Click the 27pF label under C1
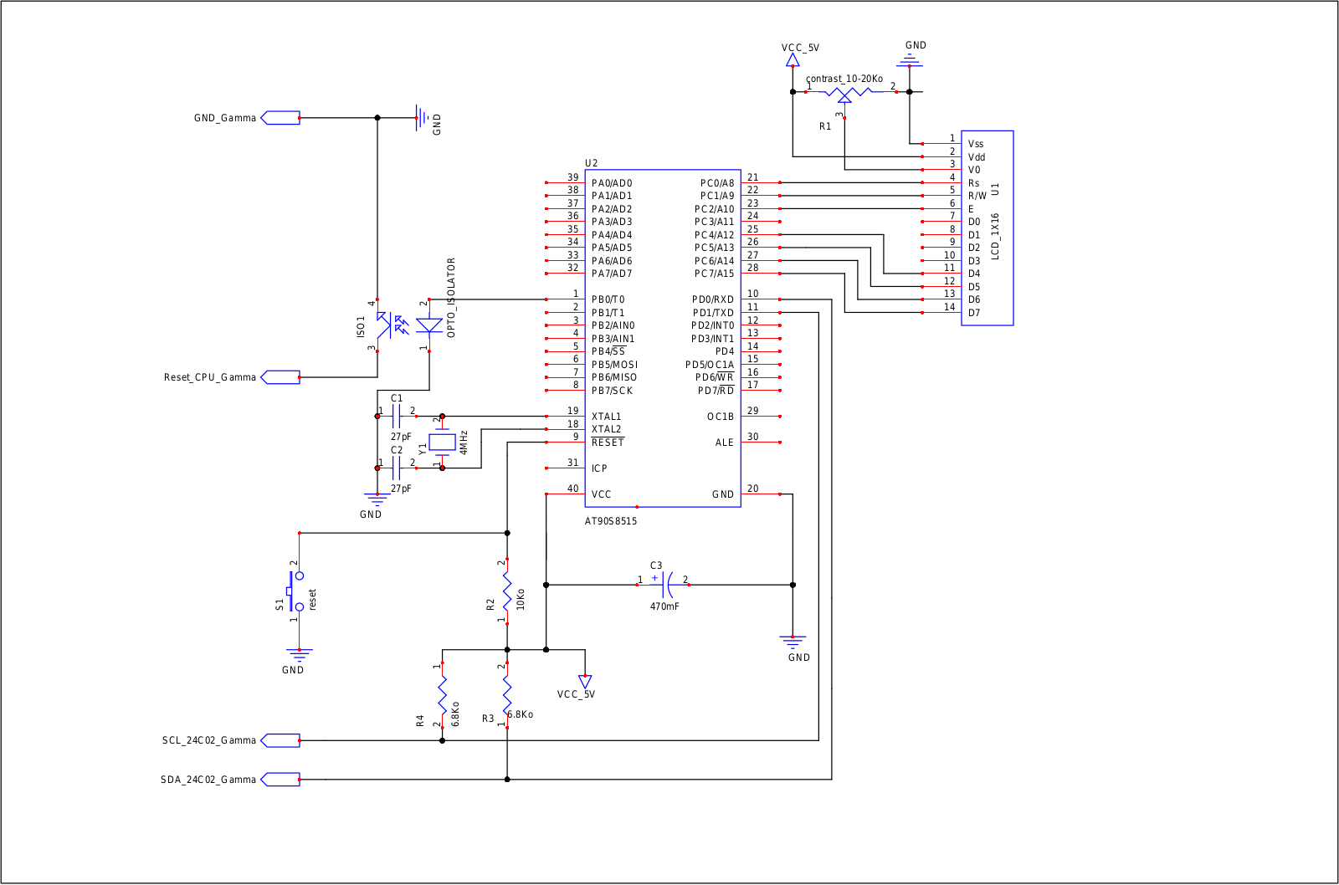Image resolution: width=1339 pixels, height=885 pixels. pos(401,437)
